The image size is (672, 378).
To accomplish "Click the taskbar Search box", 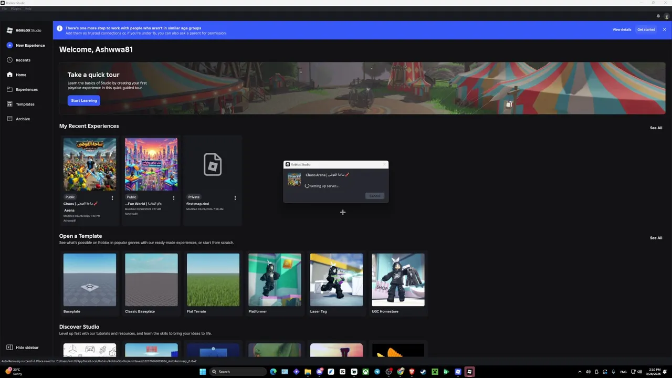I will click(238, 372).
